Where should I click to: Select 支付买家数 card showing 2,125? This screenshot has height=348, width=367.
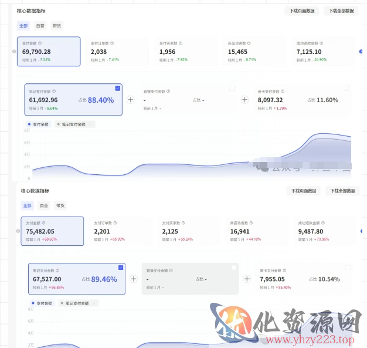click(x=188, y=231)
